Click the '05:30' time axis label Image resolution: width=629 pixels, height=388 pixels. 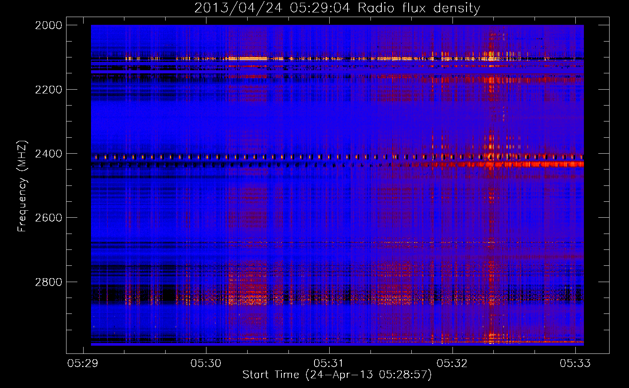tap(206, 364)
